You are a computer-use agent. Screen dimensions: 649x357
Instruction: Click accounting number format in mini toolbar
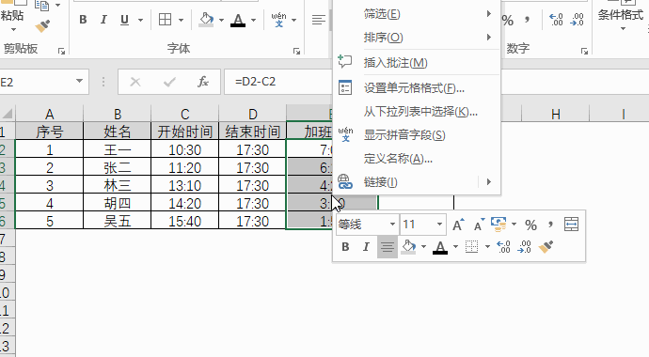click(x=499, y=225)
